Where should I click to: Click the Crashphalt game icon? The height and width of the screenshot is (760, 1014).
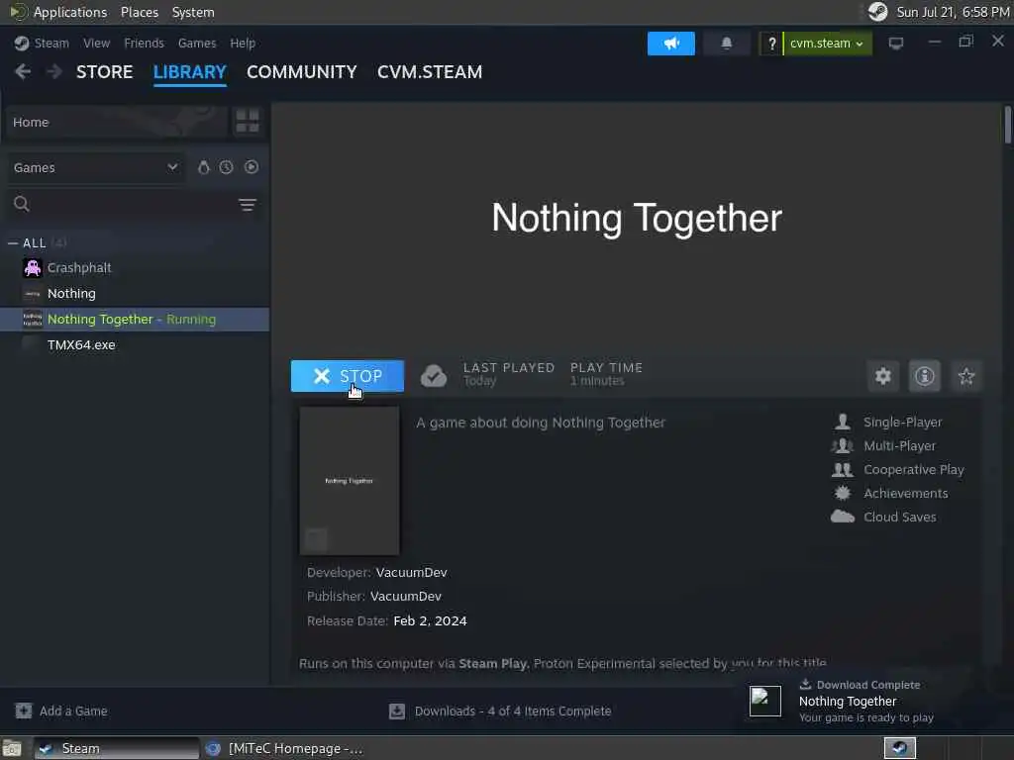[33, 267]
